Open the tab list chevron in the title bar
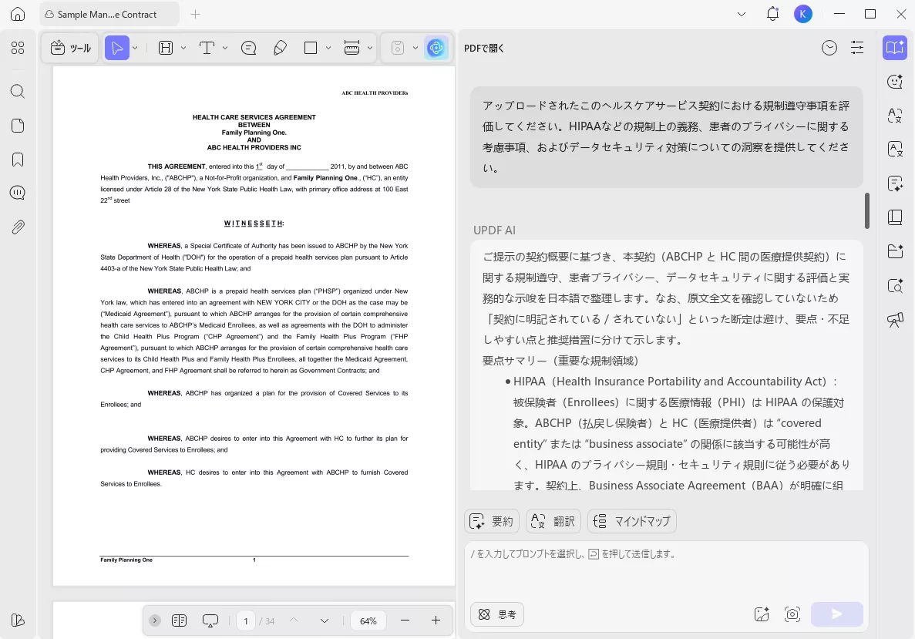This screenshot has height=639, width=915. pos(742,14)
